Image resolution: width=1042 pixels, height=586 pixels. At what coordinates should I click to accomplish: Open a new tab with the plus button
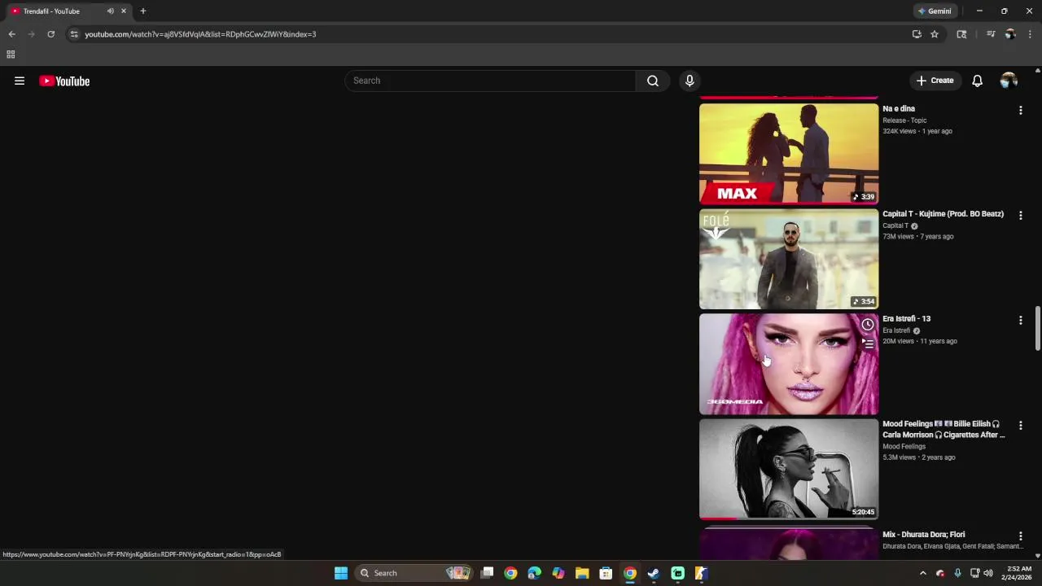pyautogui.click(x=143, y=11)
